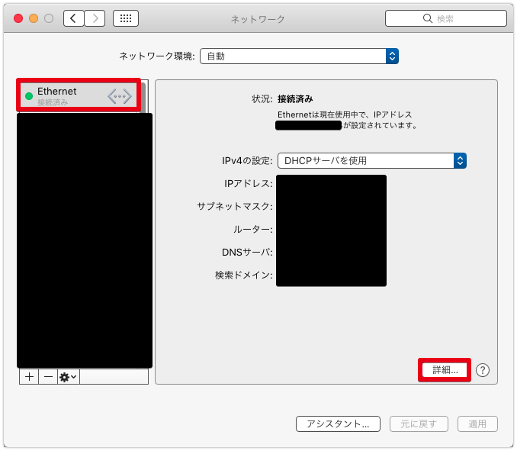Click the サブネットマスク: label

[x=235, y=206]
